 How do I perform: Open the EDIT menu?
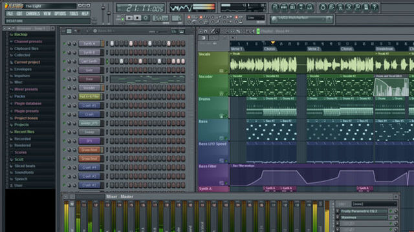click(x=19, y=14)
